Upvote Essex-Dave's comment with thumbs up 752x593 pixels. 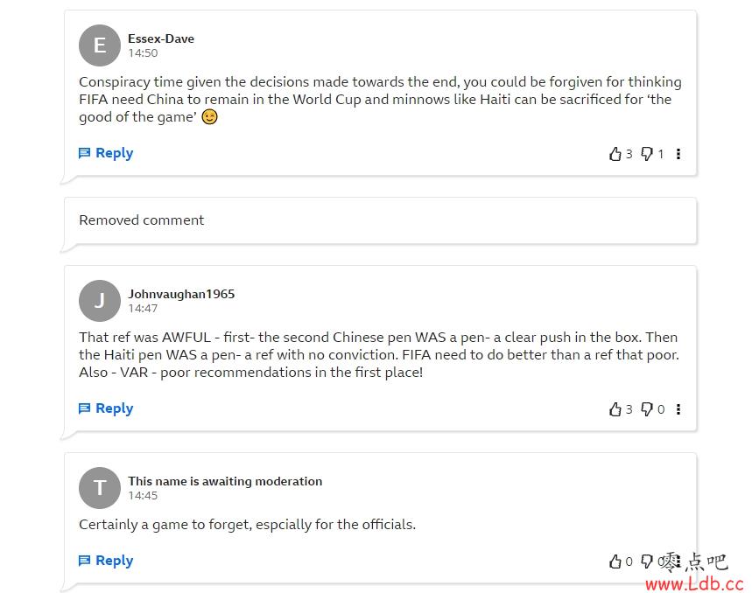point(615,154)
